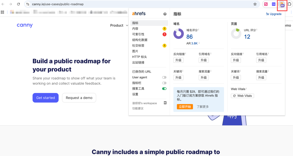Click the Ahrefs logo in the popup

click(x=139, y=14)
